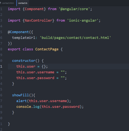This screenshot has width=129, height=131.
Task: Click the 'export' keyword
Action: 14,49
